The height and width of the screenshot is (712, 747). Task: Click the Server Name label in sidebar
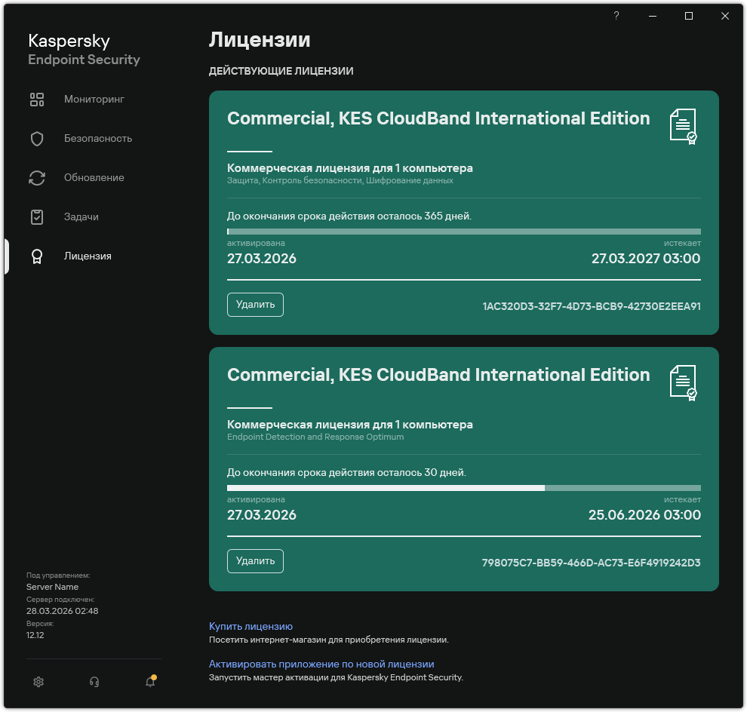(x=52, y=587)
